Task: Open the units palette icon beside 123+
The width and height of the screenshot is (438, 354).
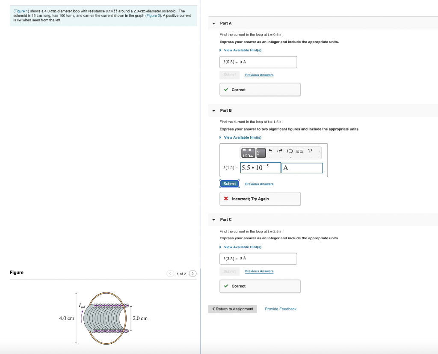Action: (x=261, y=152)
